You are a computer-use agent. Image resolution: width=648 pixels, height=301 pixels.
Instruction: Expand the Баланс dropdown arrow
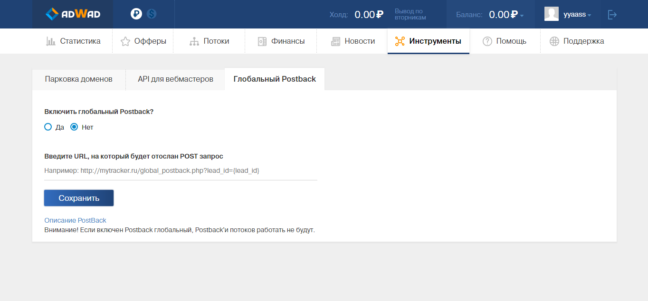click(522, 16)
